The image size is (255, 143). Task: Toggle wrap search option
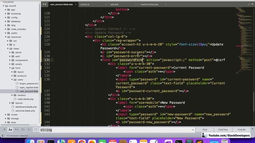click(x=23, y=129)
